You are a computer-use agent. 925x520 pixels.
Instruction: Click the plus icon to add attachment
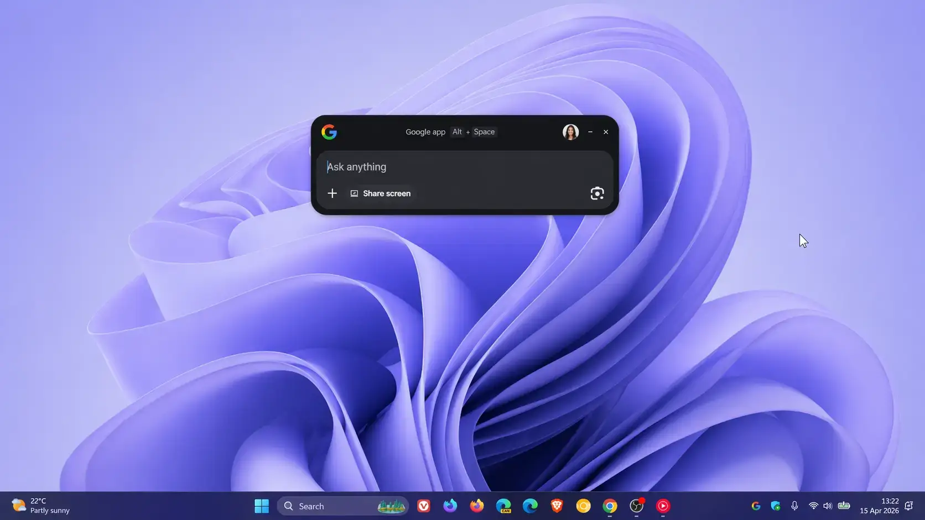332,193
